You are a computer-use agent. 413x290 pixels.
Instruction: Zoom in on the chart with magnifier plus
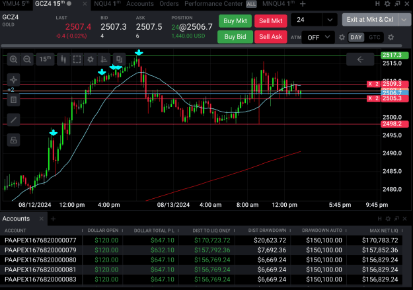pyautogui.click(x=13, y=59)
